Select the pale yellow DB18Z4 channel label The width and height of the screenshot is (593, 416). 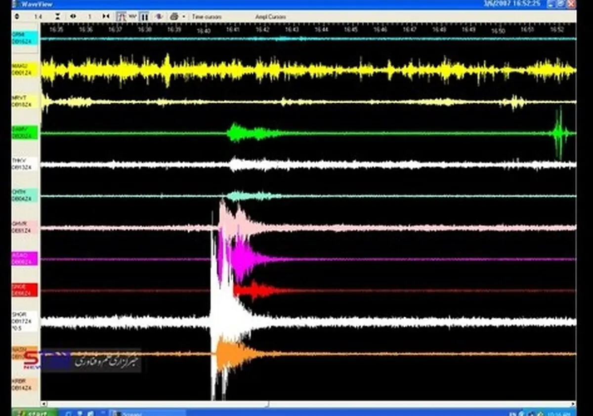[x=25, y=101]
